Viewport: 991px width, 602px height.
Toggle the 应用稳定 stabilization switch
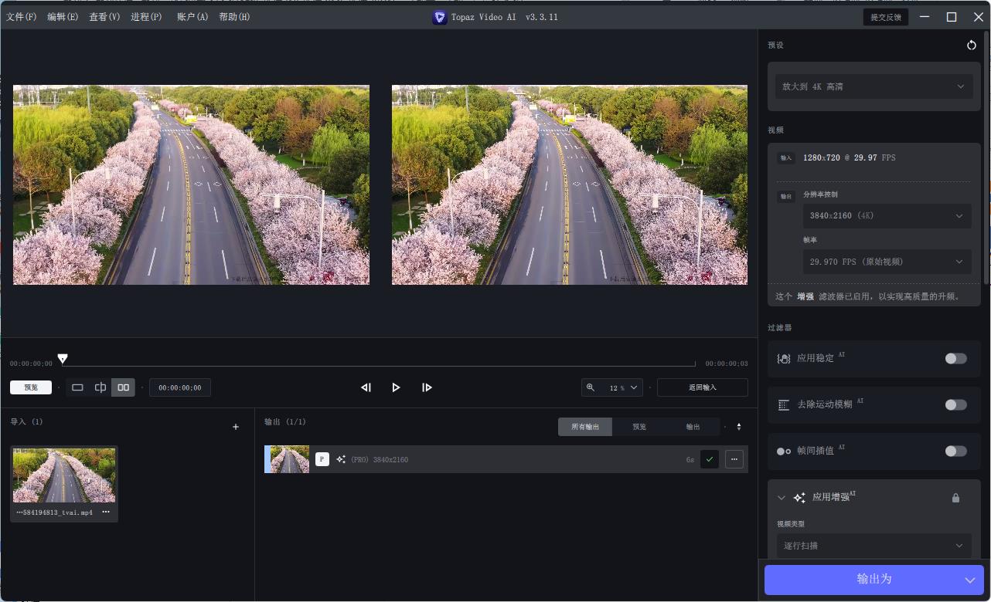[955, 358]
